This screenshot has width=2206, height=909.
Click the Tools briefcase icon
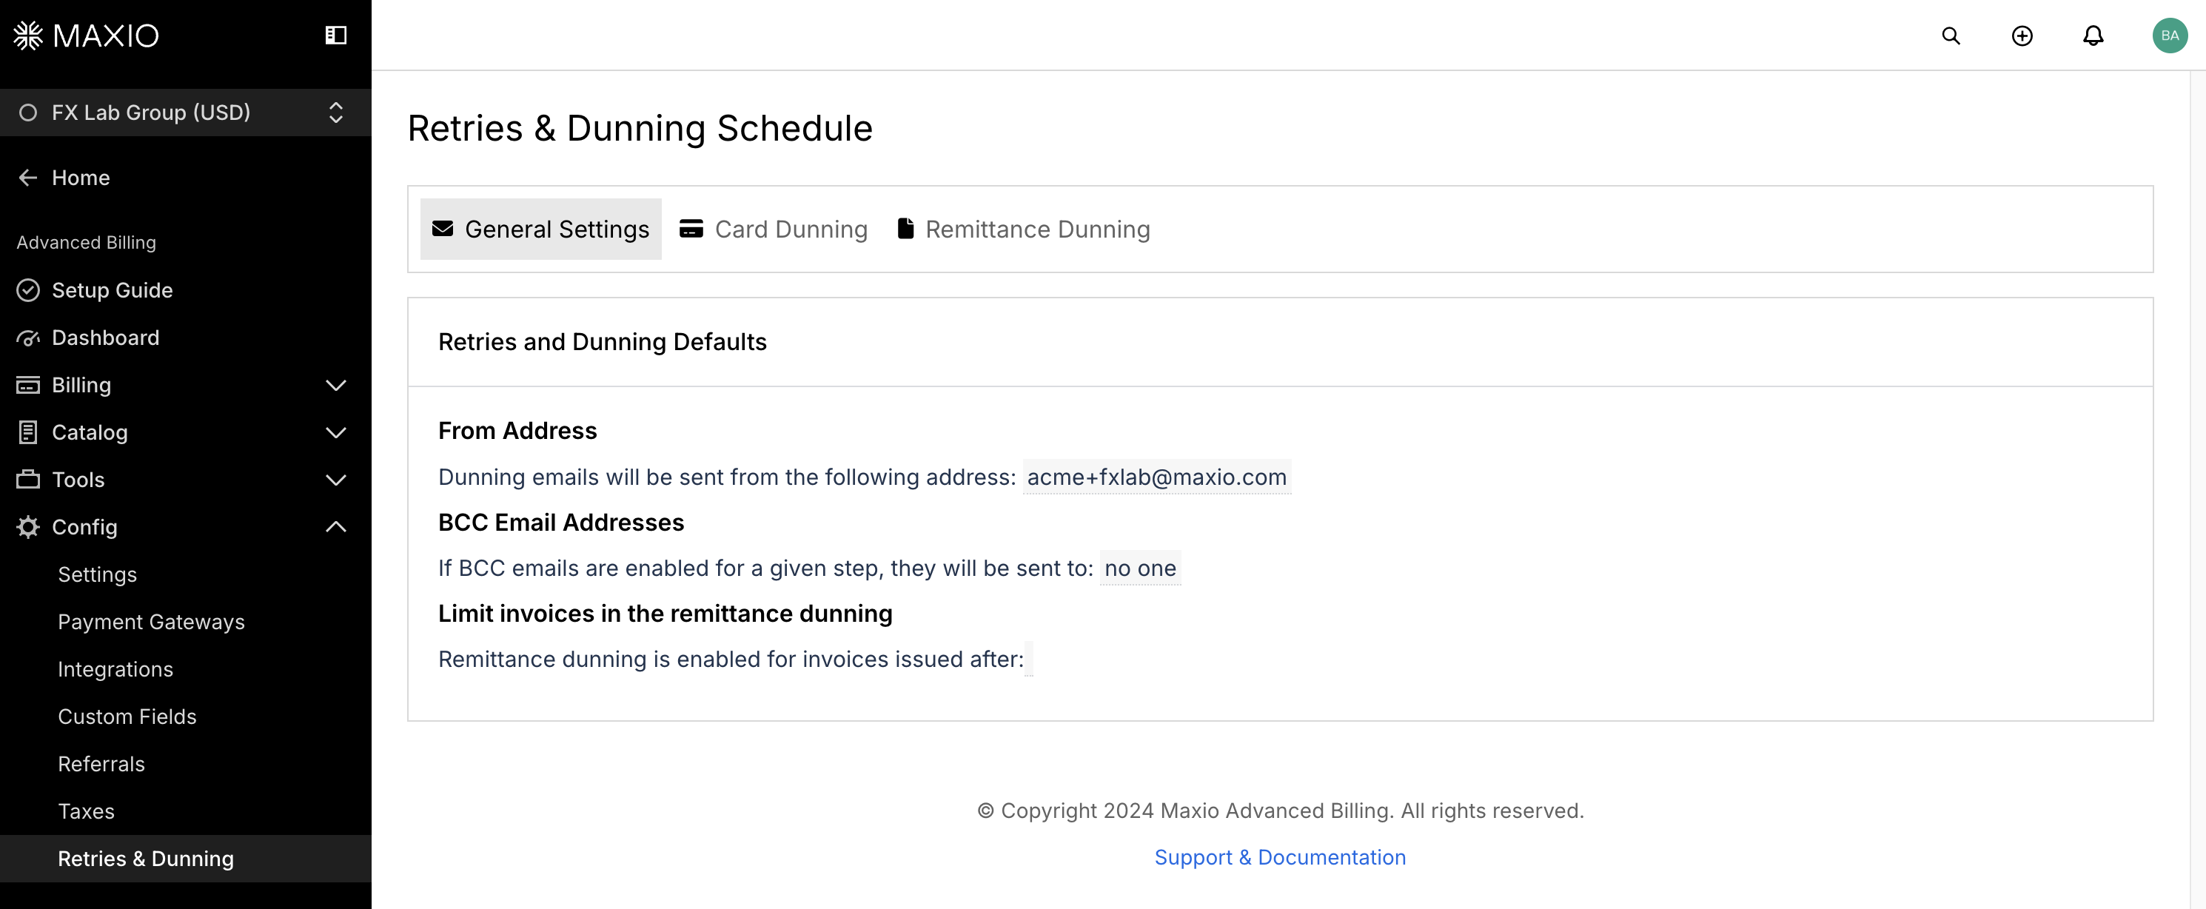click(28, 480)
